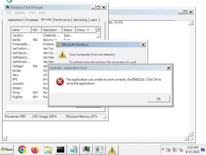
Task: Open the Task Manager File menu
Action: tap(9, 13)
